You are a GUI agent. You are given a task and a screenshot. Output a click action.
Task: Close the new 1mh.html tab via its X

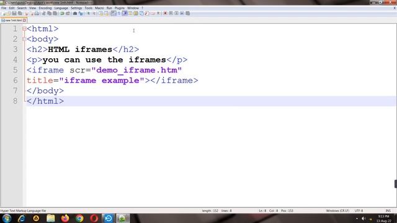click(x=24, y=20)
